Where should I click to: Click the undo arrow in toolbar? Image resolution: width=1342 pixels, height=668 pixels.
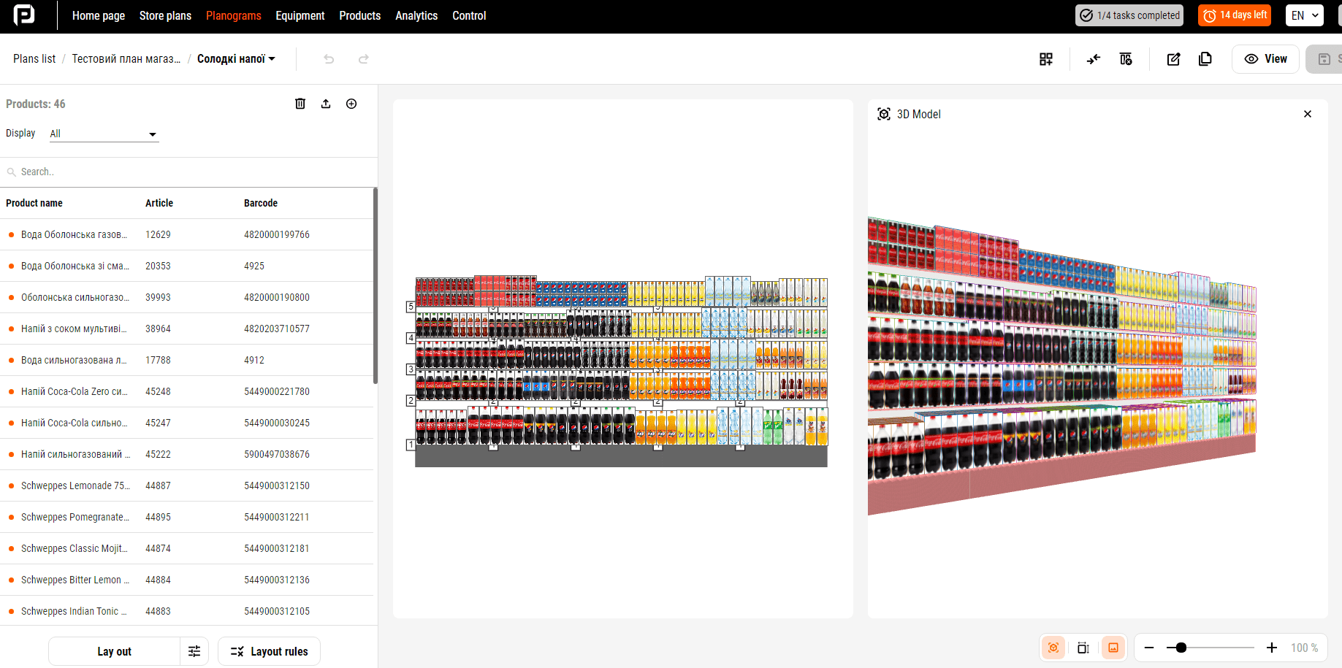(x=329, y=59)
